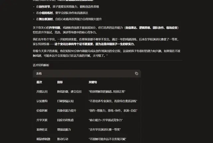Viewport: 213px width, 143px height.
Task: Click the '关键句' column header
Action: click(x=93, y=82)
